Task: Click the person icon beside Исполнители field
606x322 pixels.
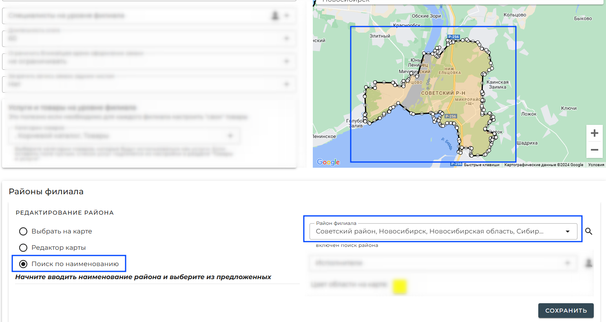Action: [x=588, y=263]
